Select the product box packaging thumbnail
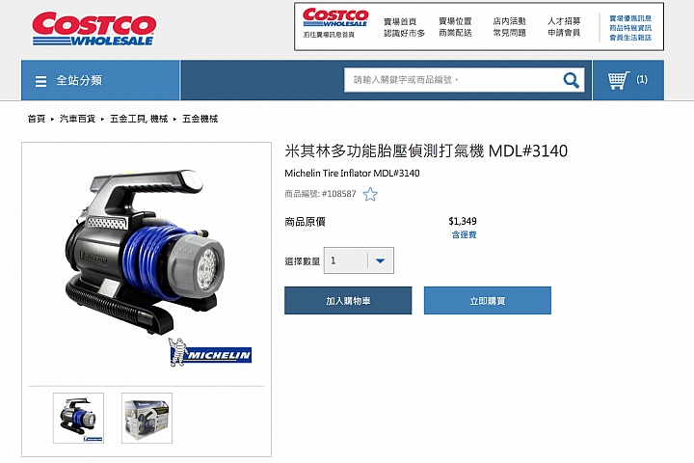The width and height of the screenshot is (694, 463). click(x=147, y=418)
